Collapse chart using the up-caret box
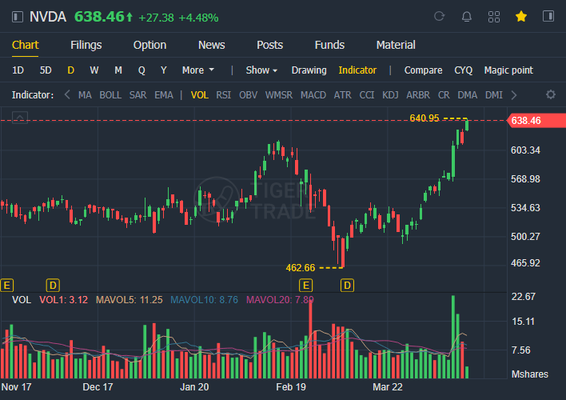 coord(20,118)
